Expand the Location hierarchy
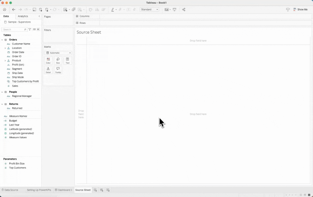313x197 pixels. point(5,48)
